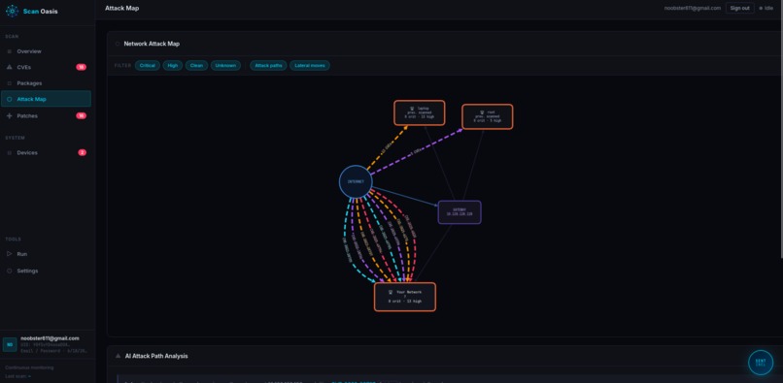Select the Attack Map menu item
This screenshot has width=783, height=383.
46,99
